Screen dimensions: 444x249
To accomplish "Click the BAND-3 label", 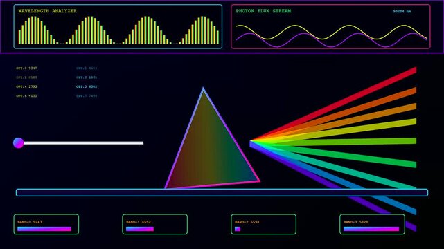I will coord(355,222).
